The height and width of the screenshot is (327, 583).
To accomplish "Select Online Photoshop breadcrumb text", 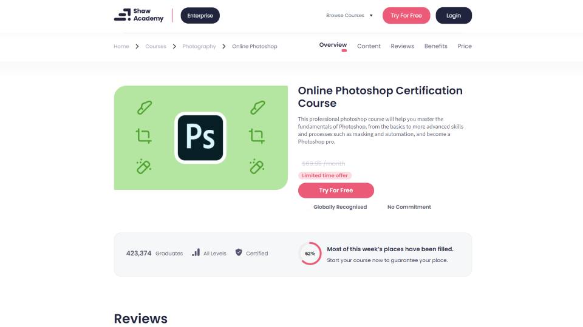I will click(254, 47).
